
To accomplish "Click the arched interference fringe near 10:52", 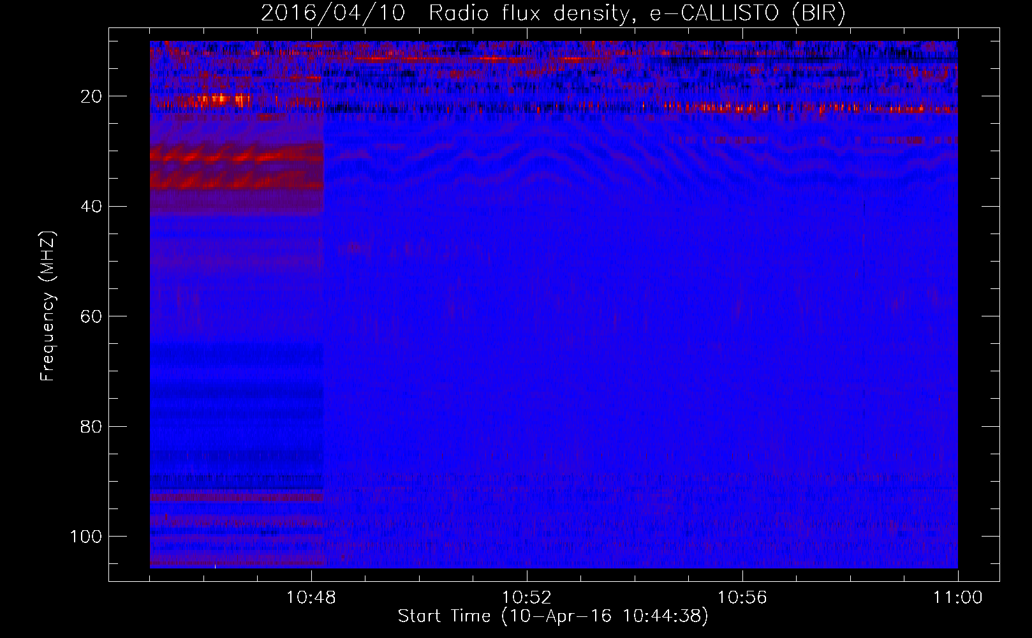I will tap(542, 153).
